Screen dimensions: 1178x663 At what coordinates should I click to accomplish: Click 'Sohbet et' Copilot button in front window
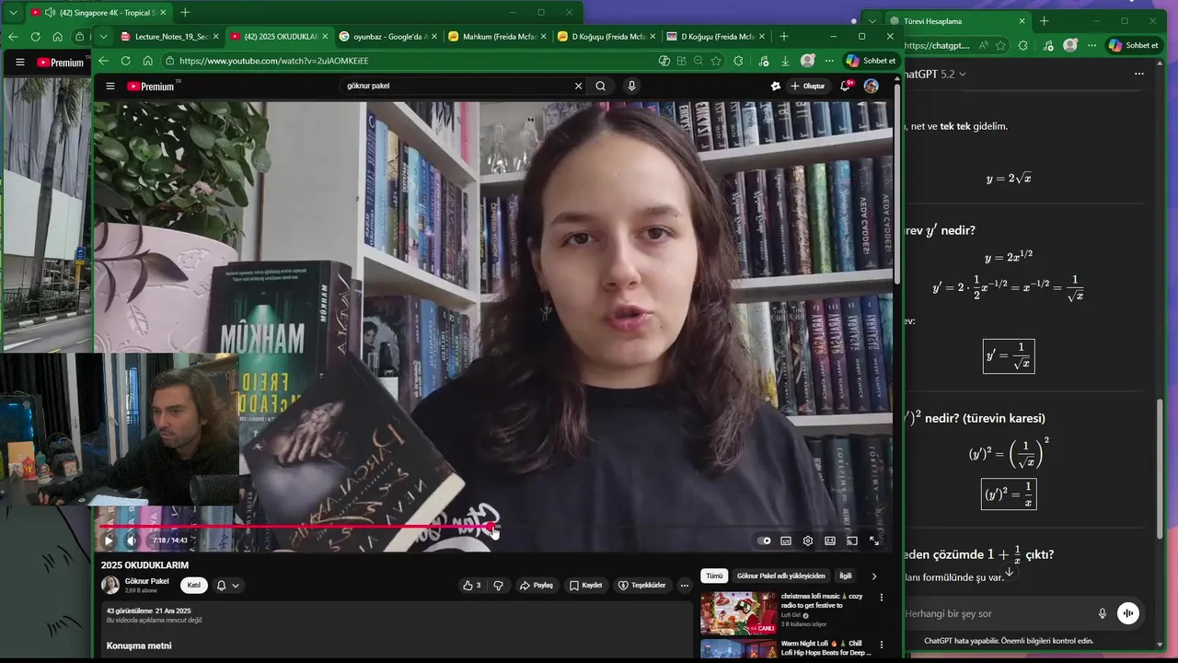pos(871,61)
